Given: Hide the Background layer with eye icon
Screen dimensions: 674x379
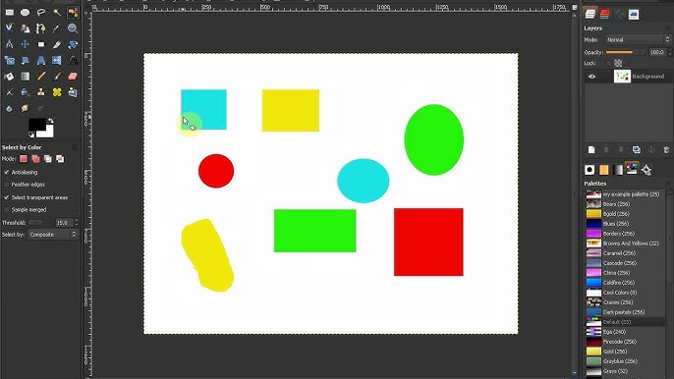Looking at the screenshot, I should 591,77.
